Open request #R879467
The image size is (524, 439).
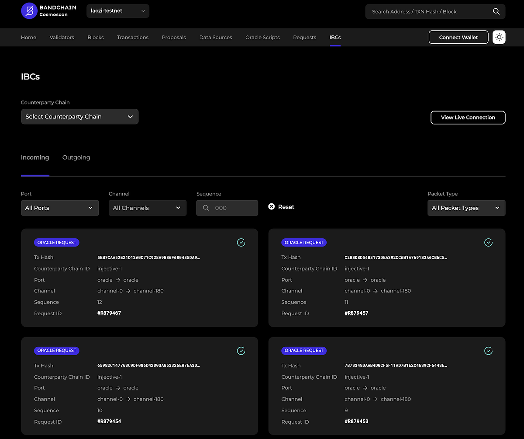pos(109,313)
